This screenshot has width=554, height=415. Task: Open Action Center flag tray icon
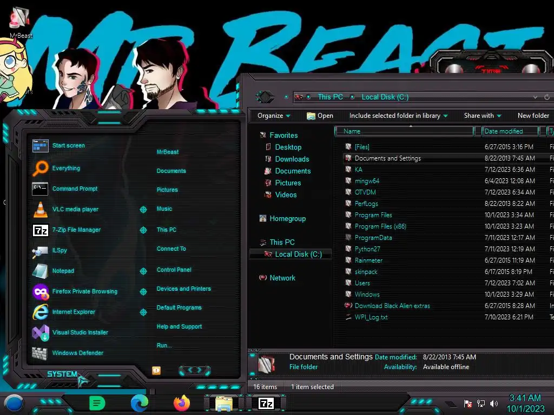pos(468,403)
